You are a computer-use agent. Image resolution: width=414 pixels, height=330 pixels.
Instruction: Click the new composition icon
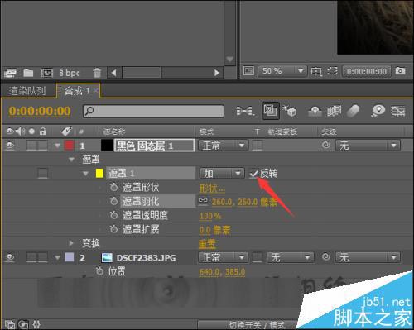coord(47,73)
